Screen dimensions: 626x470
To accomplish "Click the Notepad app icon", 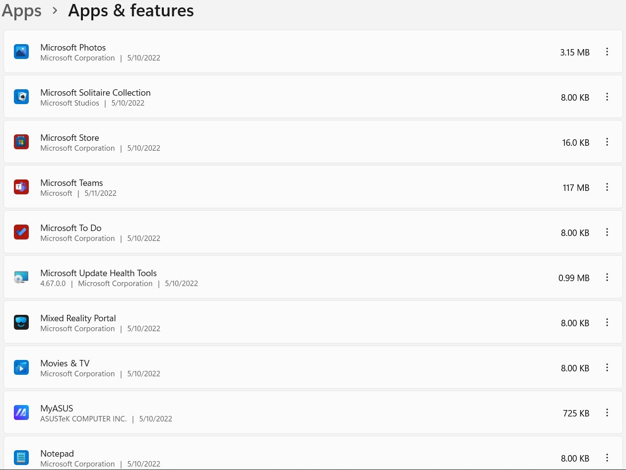I will point(21,458).
